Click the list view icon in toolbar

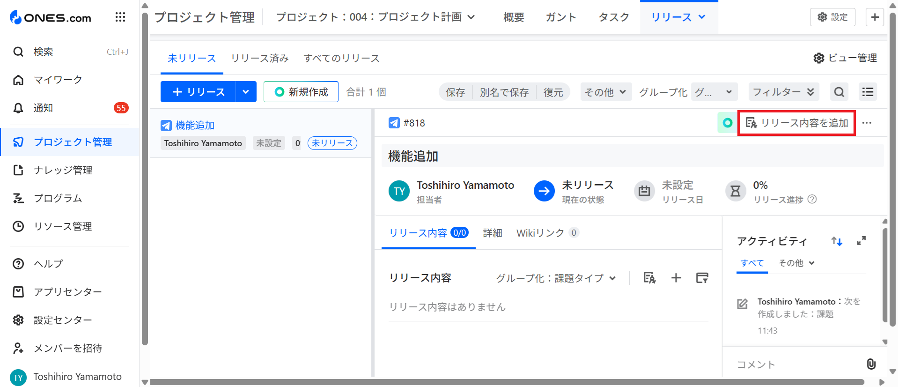pyautogui.click(x=868, y=92)
